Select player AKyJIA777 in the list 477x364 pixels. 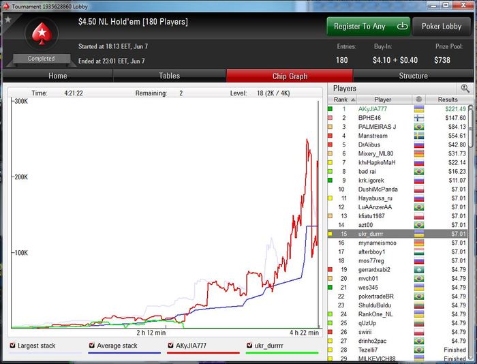397,108
